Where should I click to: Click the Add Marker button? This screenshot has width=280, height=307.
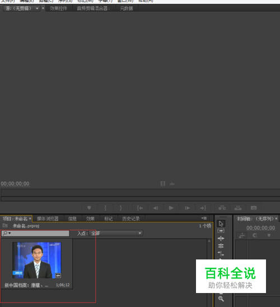point(89,207)
